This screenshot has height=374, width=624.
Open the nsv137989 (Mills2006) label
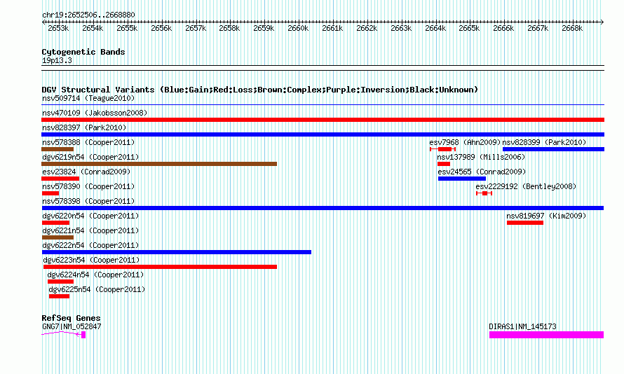pyautogui.click(x=481, y=157)
